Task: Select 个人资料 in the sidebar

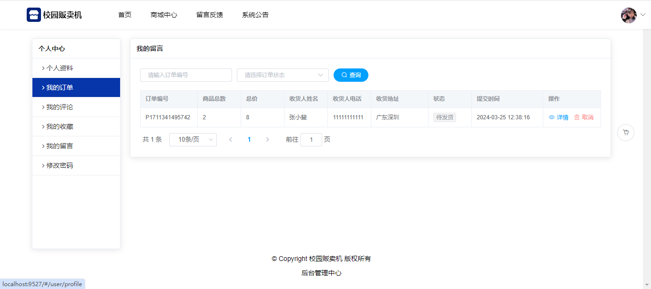Action: (x=60, y=68)
